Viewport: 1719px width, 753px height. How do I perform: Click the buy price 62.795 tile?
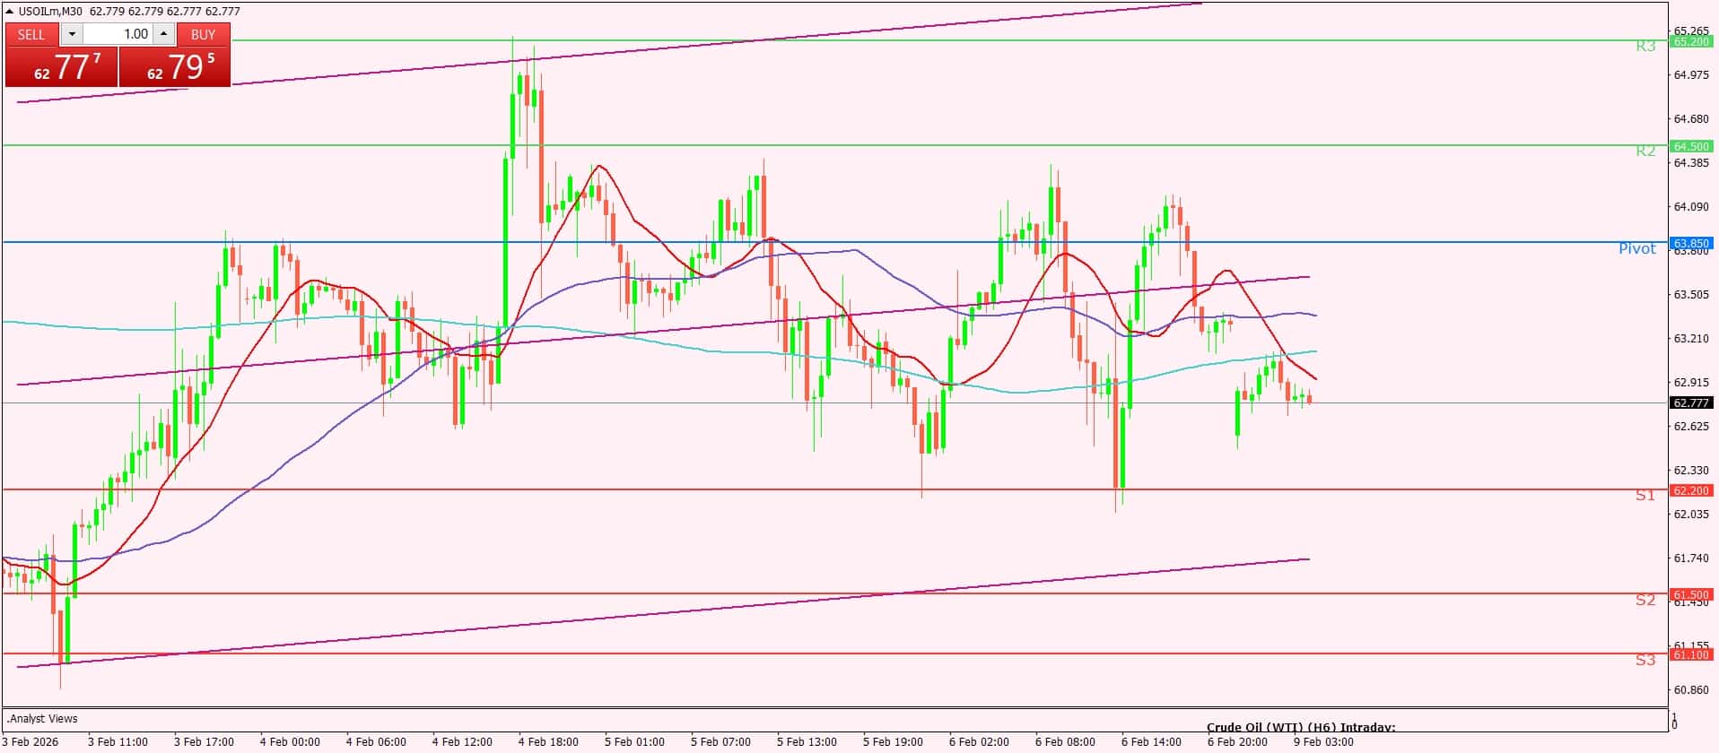(x=175, y=67)
